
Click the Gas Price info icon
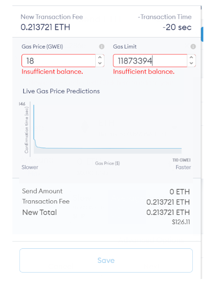(x=102, y=47)
